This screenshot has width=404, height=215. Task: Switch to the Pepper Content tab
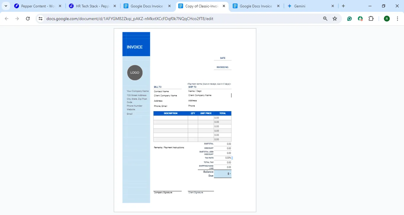pyautogui.click(x=38, y=6)
